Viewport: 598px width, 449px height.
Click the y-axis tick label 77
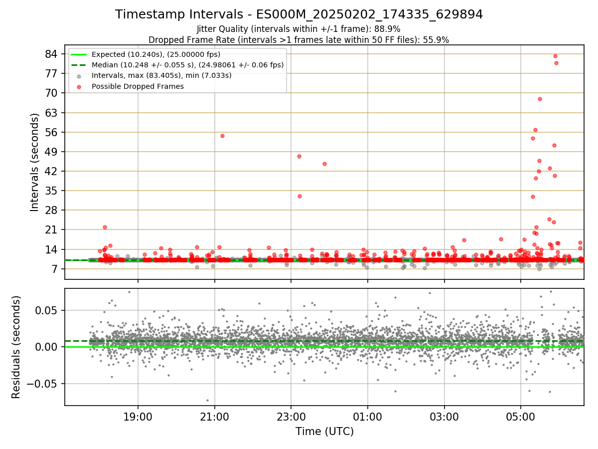tap(52, 73)
